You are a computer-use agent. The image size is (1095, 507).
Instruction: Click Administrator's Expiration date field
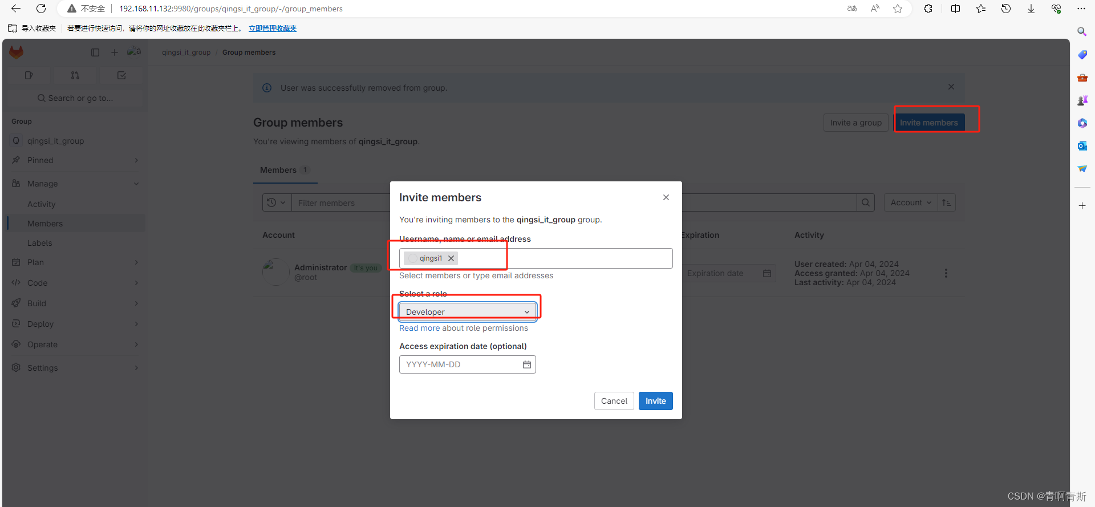[x=728, y=273]
